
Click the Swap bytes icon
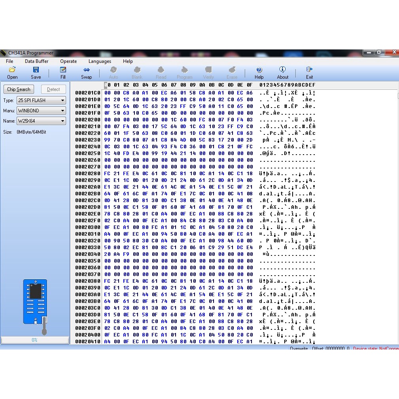(87, 70)
